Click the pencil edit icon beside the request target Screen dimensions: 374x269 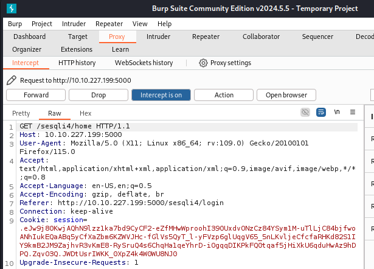pos(11,80)
